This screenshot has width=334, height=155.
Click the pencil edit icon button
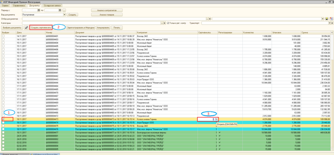26,28
